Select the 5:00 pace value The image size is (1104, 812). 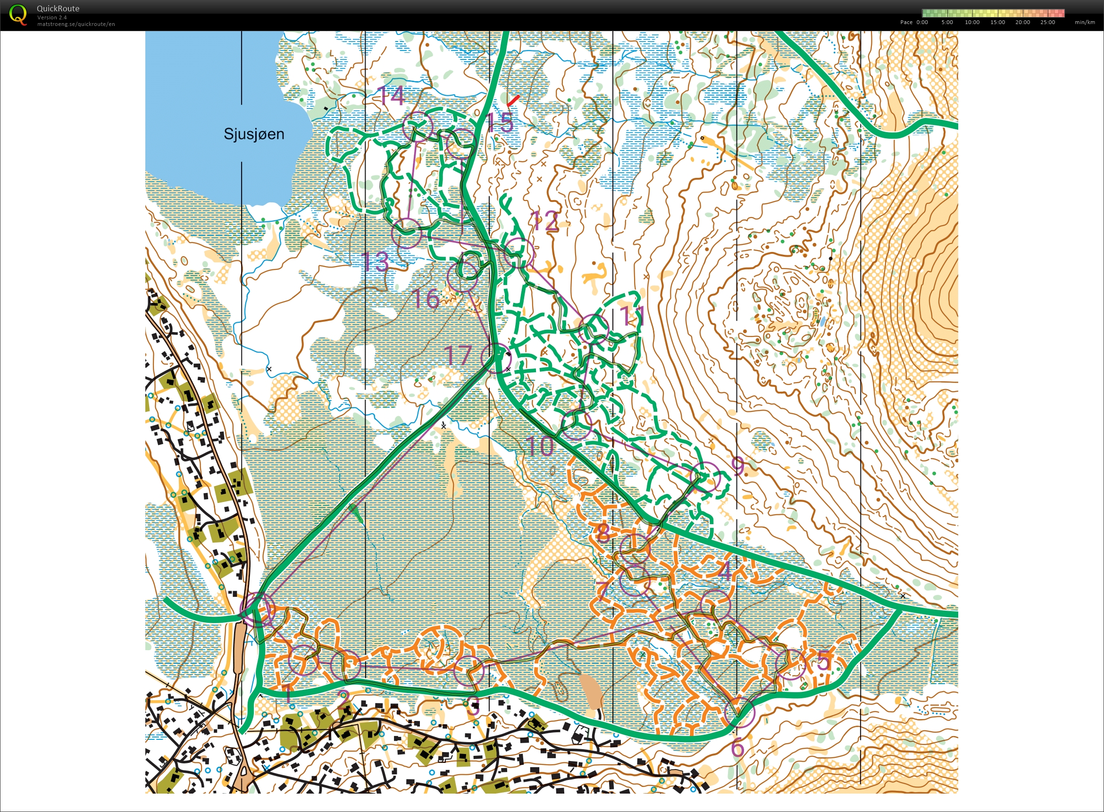click(x=947, y=22)
